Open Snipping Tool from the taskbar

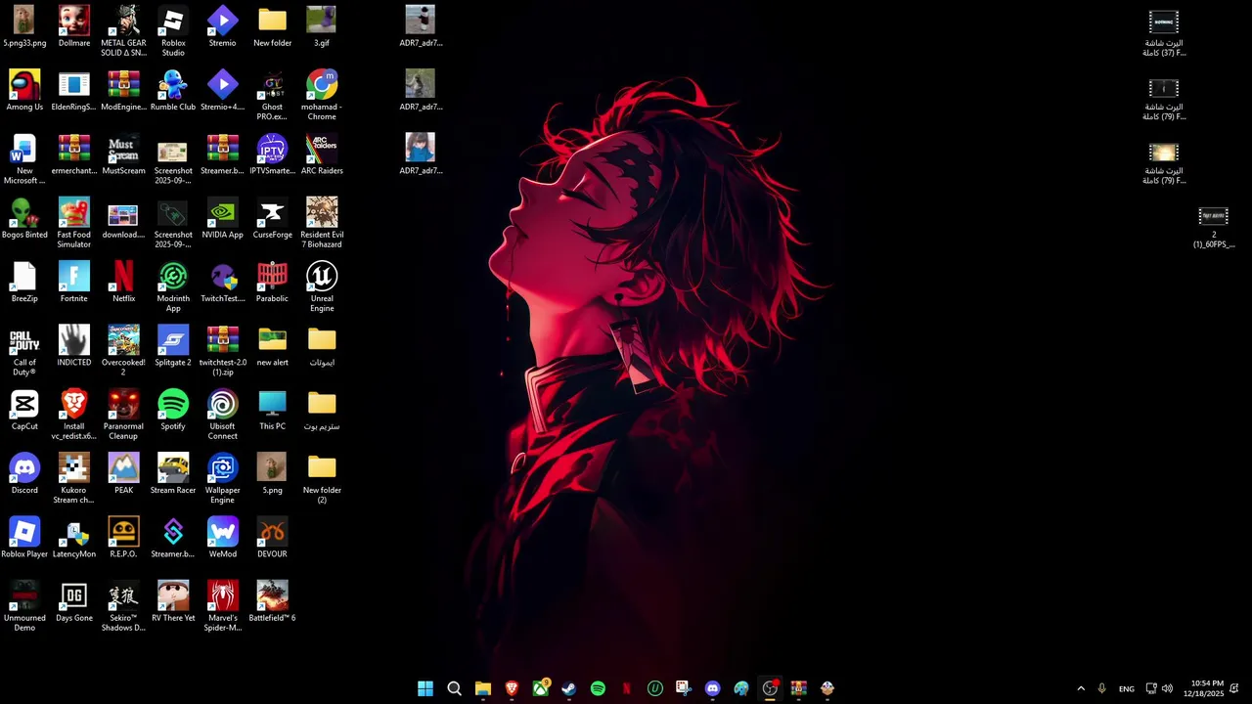tap(684, 688)
